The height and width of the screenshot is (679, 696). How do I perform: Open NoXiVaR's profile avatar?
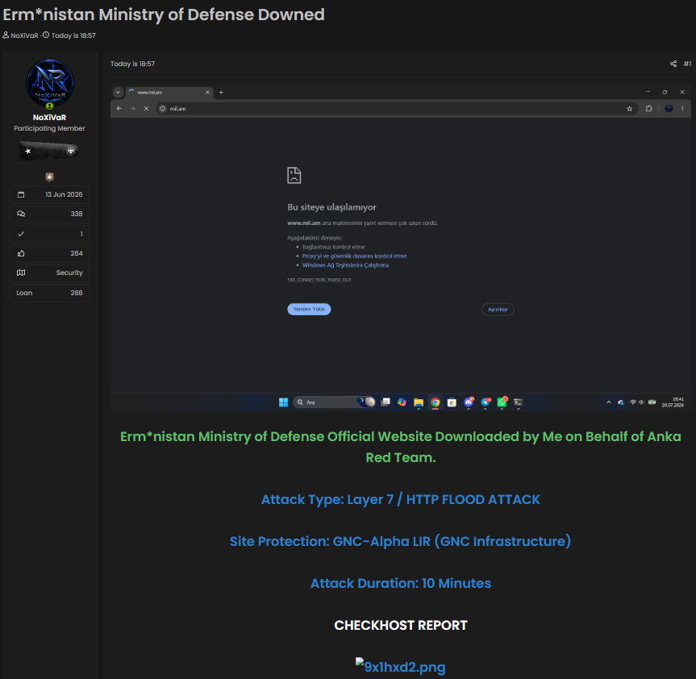click(x=50, y=83)
